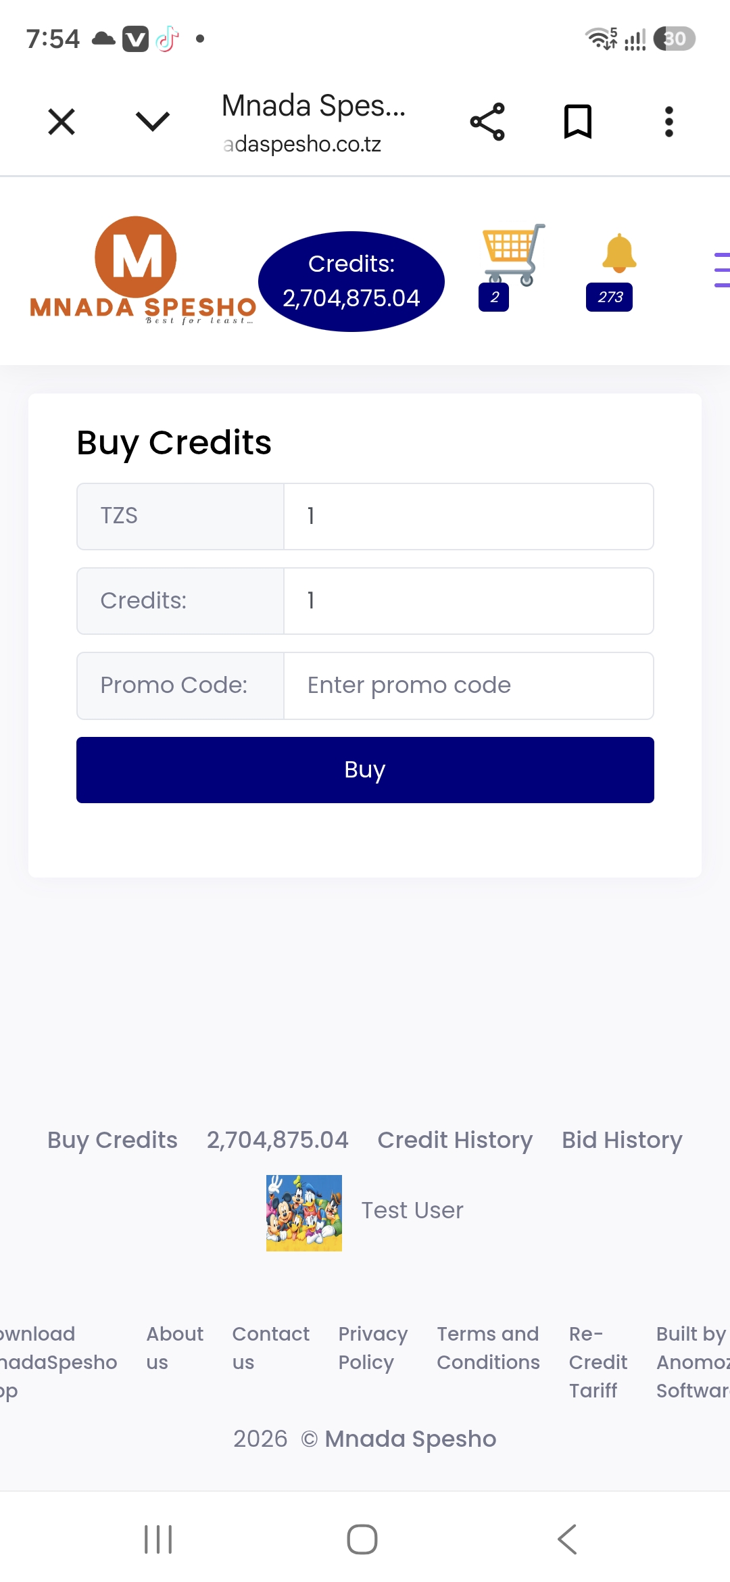The image size is (730, 1582).
Task: Expand the down-chevron in browser bar
Action: (x=153, y=122)
